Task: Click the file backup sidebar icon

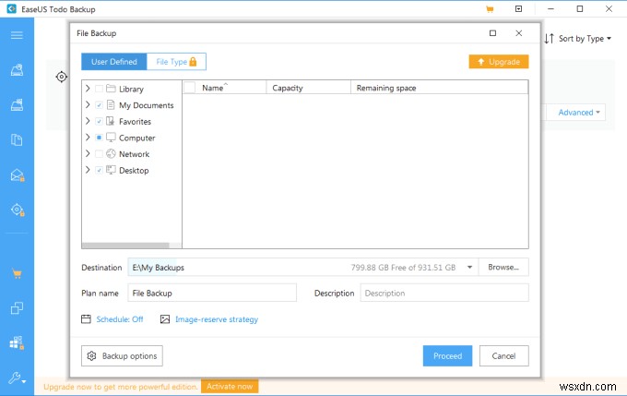Action: click(17, 139)
